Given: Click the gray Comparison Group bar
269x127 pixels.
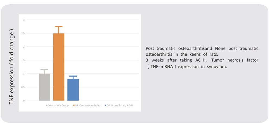Looking at the screenshot, I should click(44, 87).
